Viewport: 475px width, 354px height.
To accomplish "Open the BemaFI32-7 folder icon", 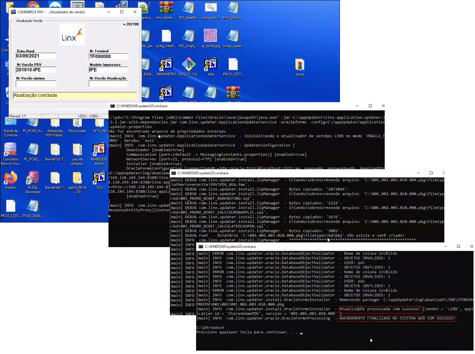I will pos(55,152).
